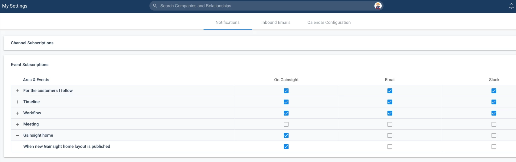Screen dimensions: 516x162
Task: Select the Meeting row label
Action: click(31, 124)
